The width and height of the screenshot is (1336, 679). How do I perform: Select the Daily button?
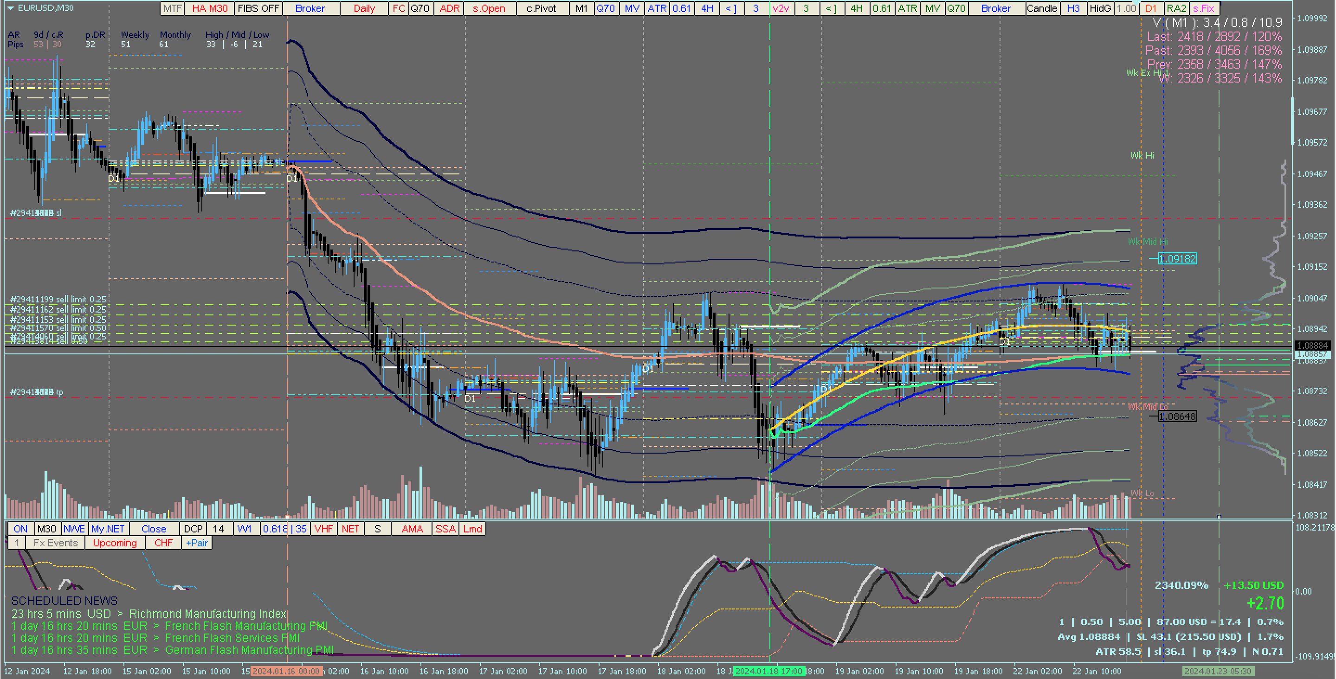pos(364,8)
